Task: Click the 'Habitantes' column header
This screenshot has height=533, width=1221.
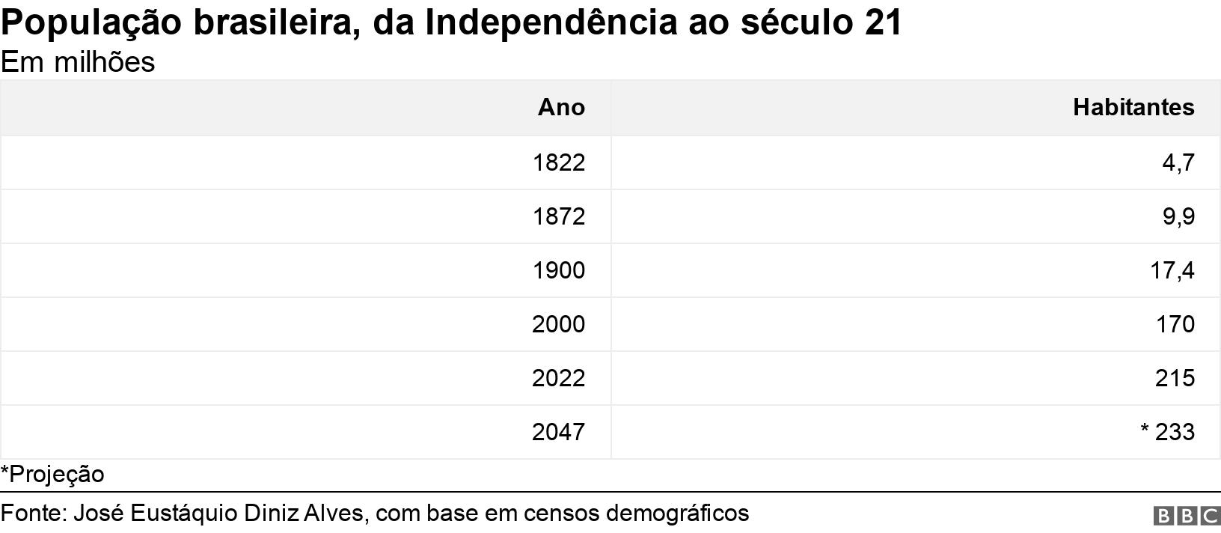Action: pyautogui.click(x=1133, y=108)
